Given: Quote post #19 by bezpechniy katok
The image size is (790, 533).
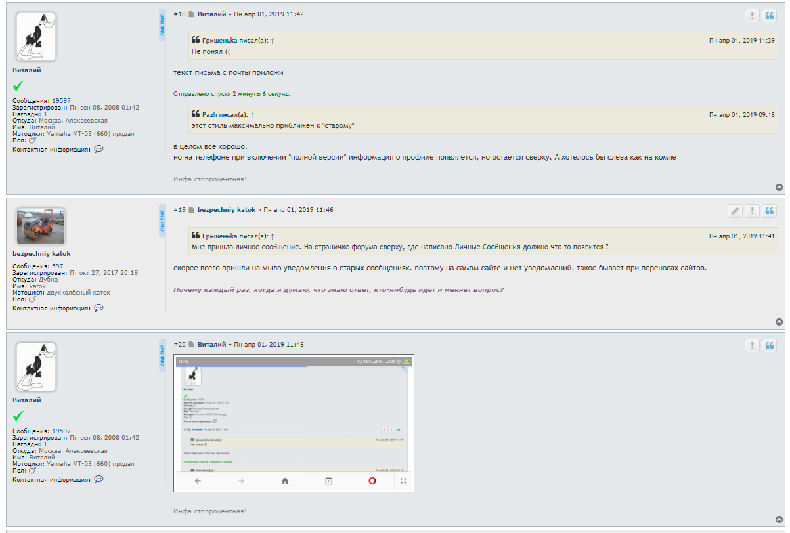Looking at the screenshot, I should (769, 211).
